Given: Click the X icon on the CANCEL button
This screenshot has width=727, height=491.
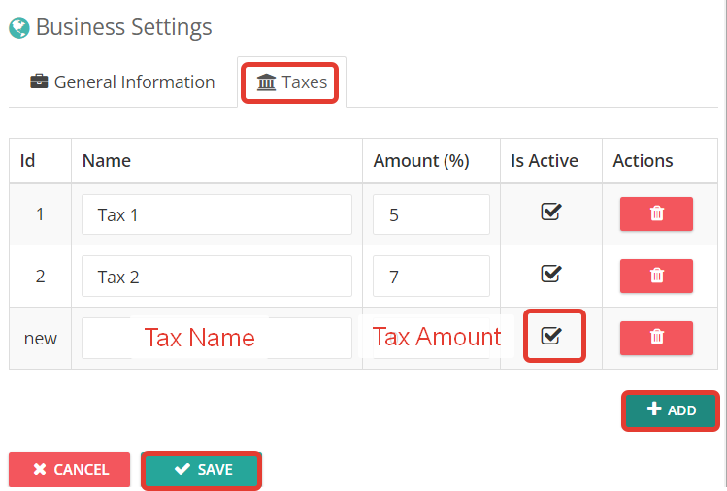Looking at the screenshot, I should (x=40, y=469).
